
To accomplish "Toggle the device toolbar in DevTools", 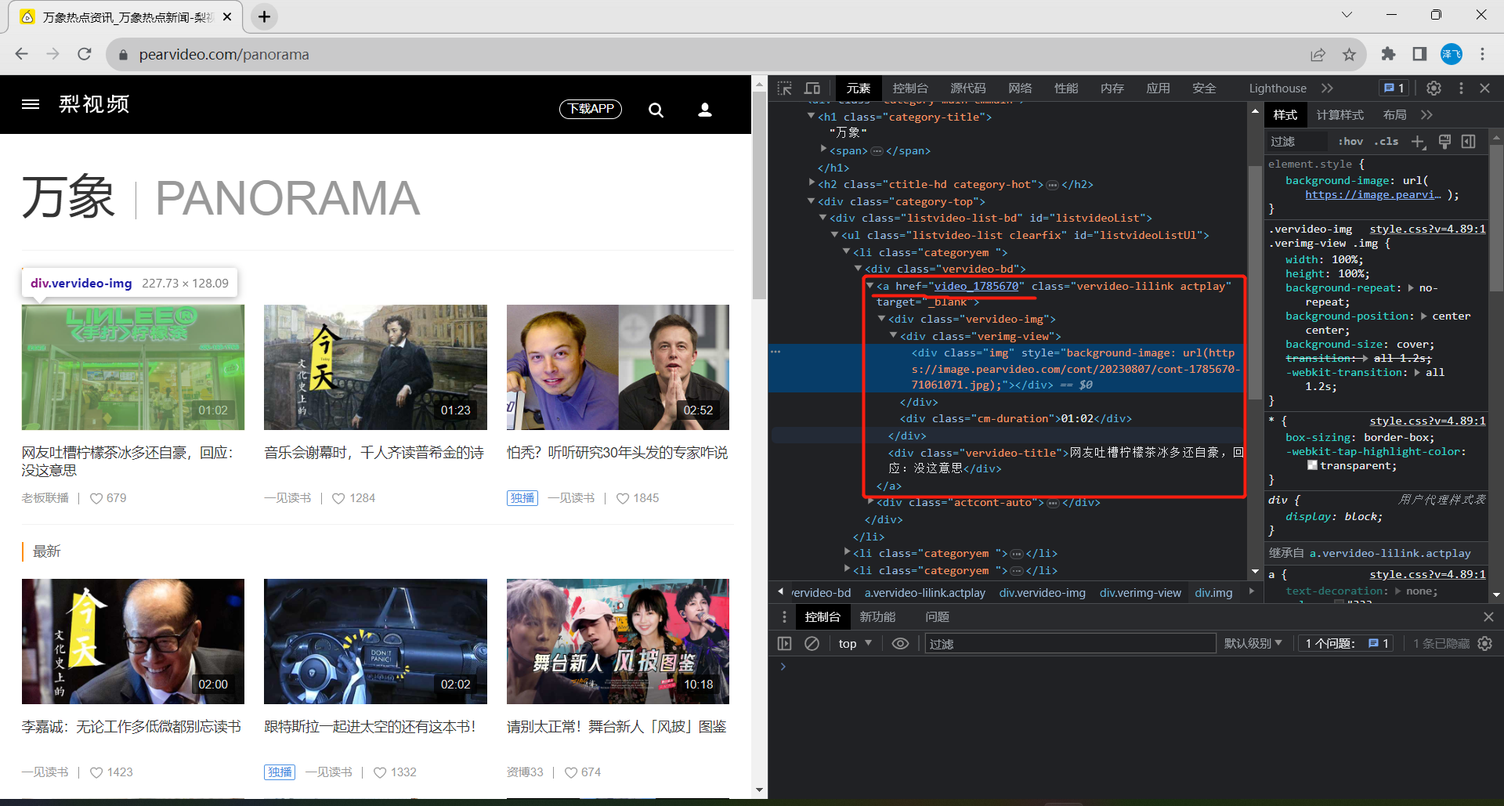I will click(812, 89).
